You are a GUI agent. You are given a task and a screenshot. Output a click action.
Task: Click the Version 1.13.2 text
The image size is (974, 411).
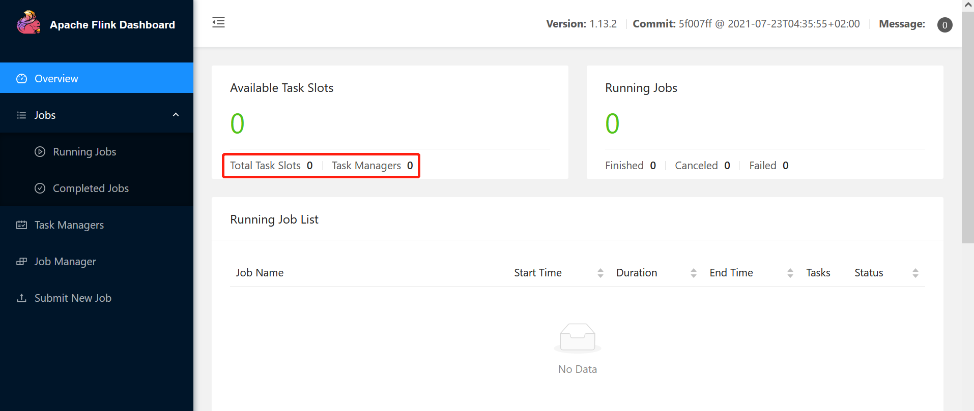[x=581, y=24]
